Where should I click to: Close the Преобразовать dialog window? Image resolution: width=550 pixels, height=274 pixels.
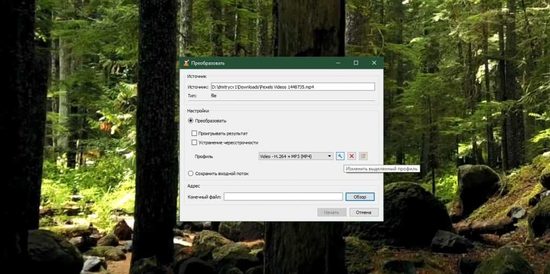(374, 63)
